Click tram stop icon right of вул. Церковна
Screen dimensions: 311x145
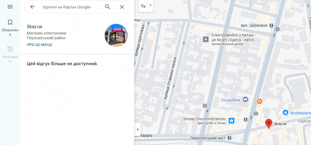coord(277,29)
